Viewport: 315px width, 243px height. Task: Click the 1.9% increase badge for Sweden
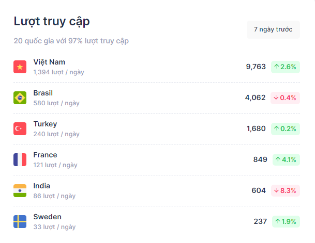(285, 221)
